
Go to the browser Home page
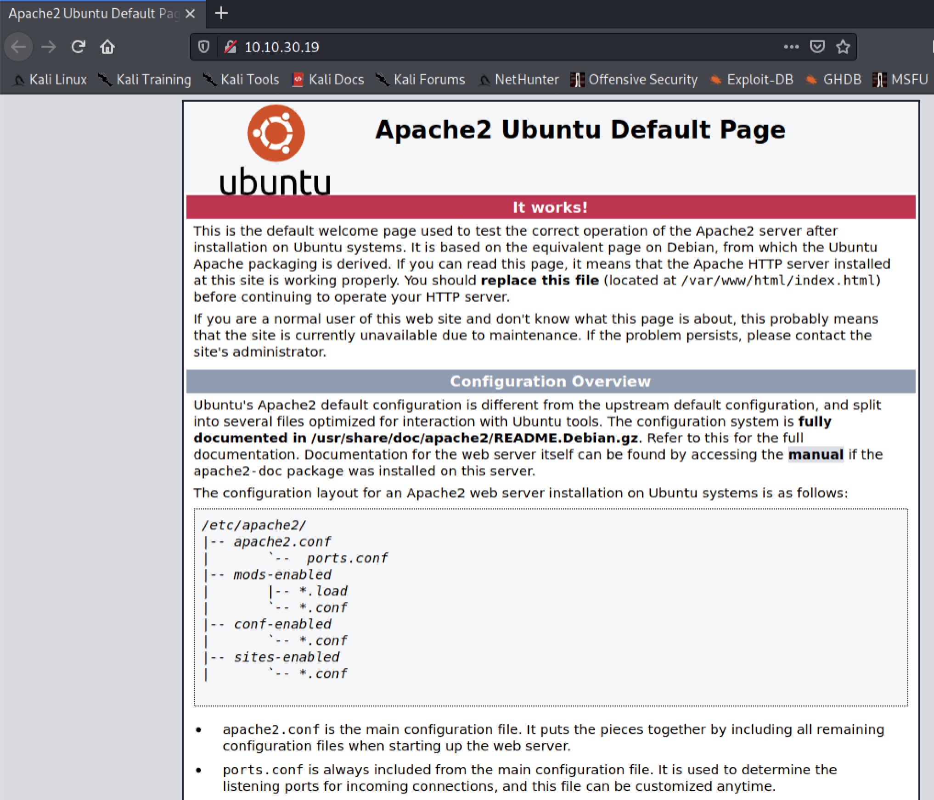tap(107, 47)
